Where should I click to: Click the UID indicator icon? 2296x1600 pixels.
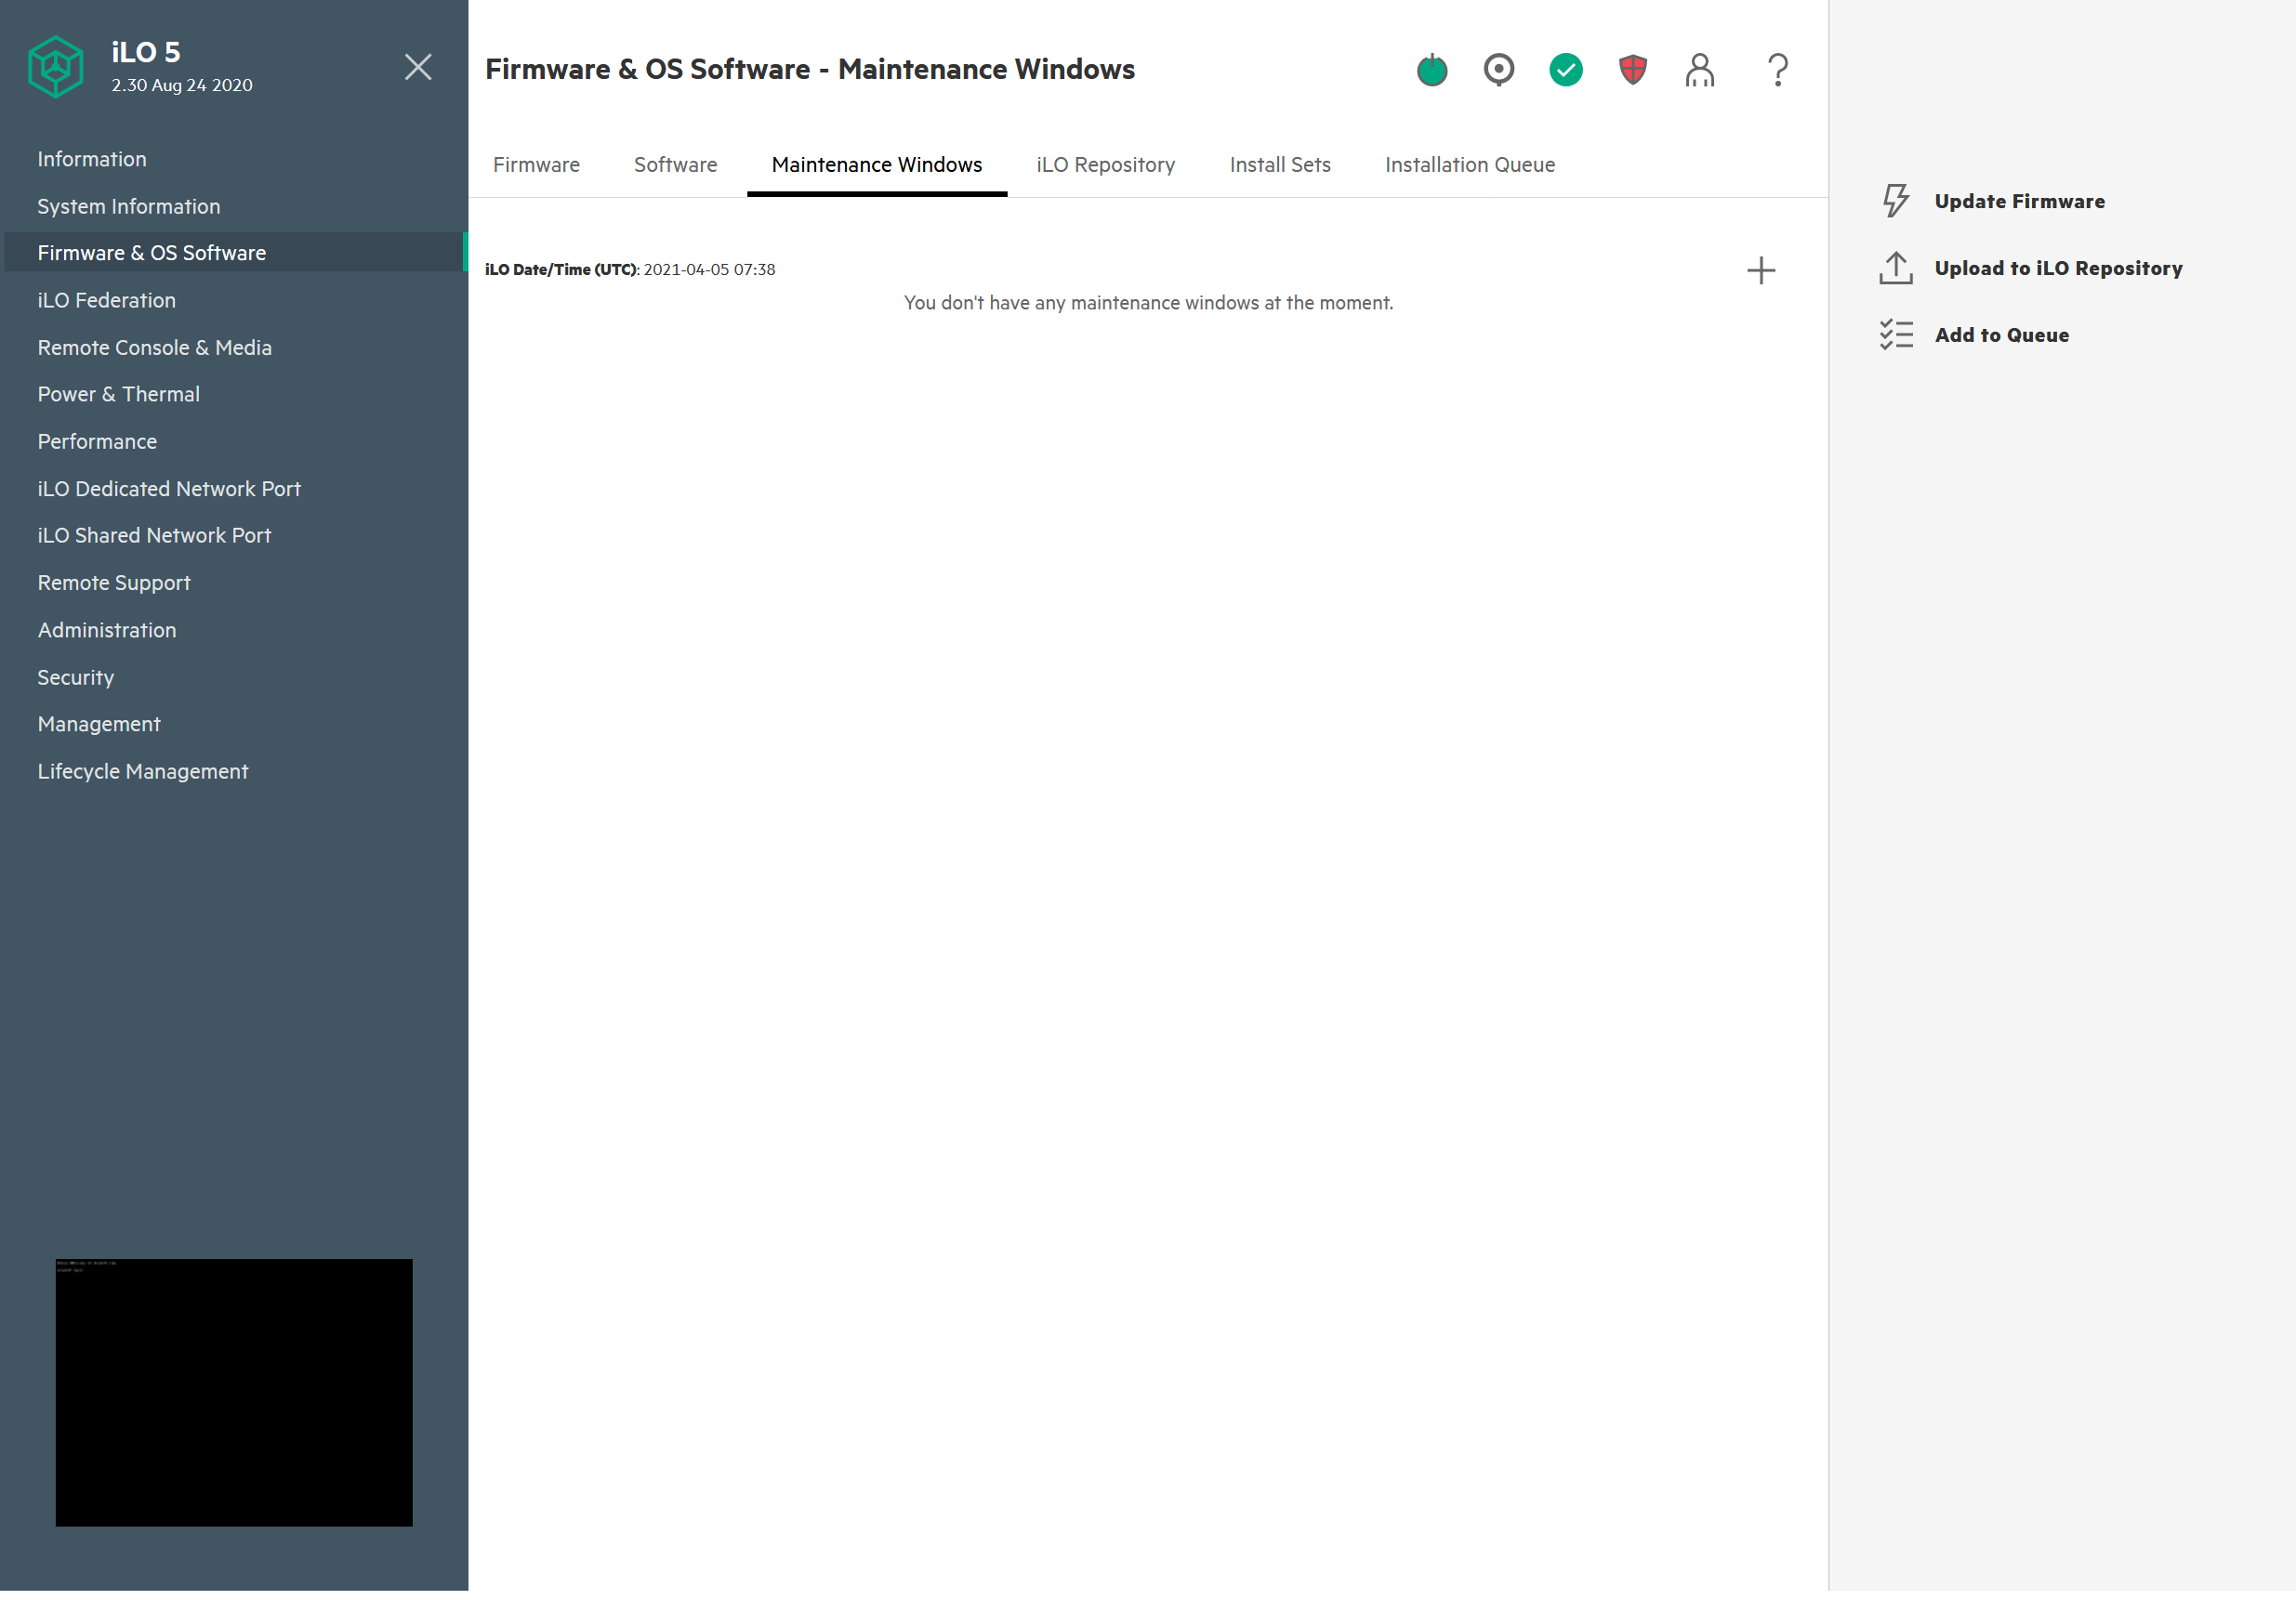pos(1498,70)
